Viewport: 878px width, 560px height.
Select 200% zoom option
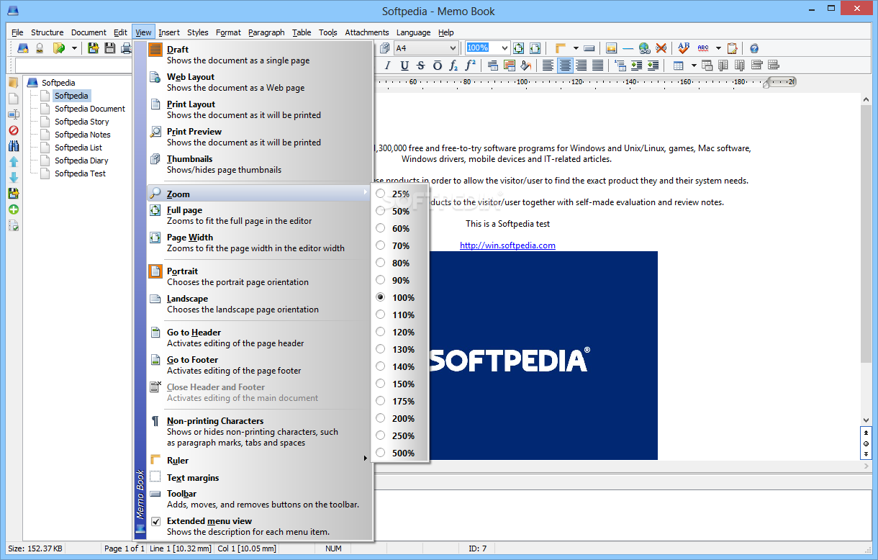click(x=399, y=419)
